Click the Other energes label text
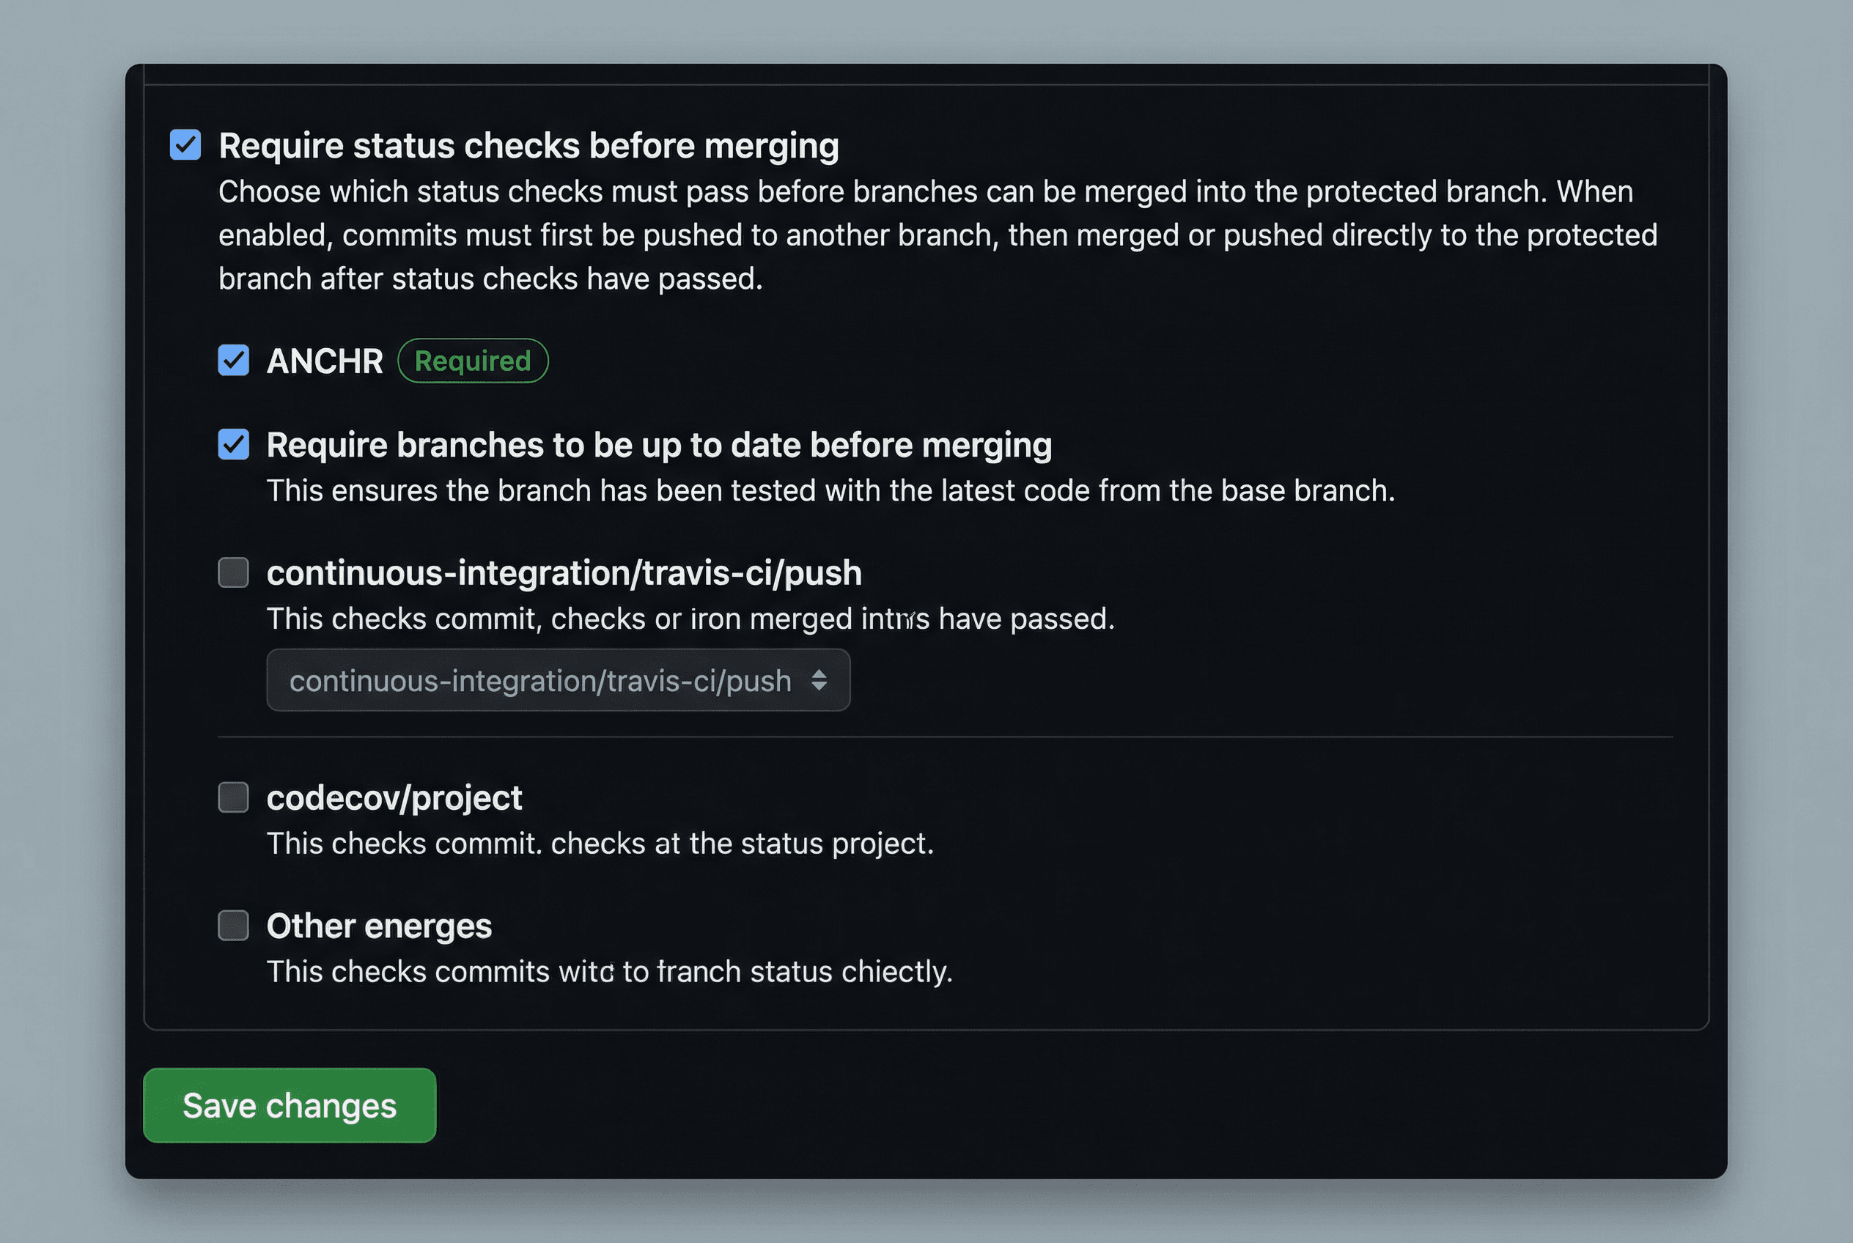 click(x=379, y=926)
